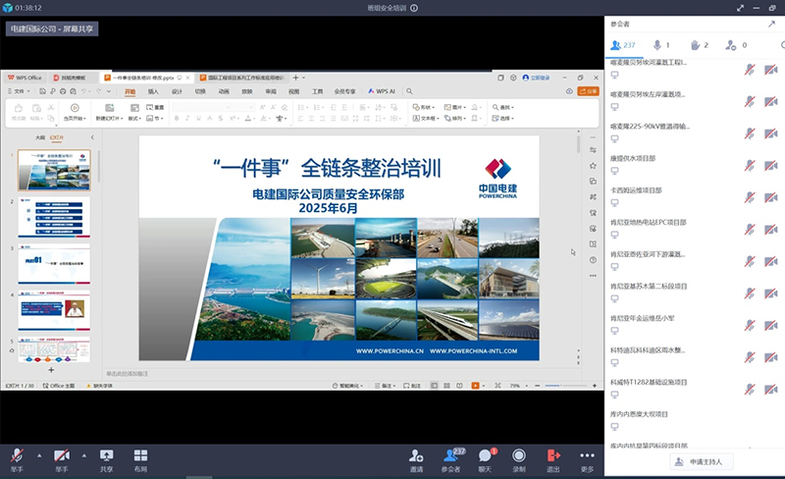The width and height of the screenshot is (785, 479).
Task: Expand the video options arrow beside camera
Action: tap(84, 454)
